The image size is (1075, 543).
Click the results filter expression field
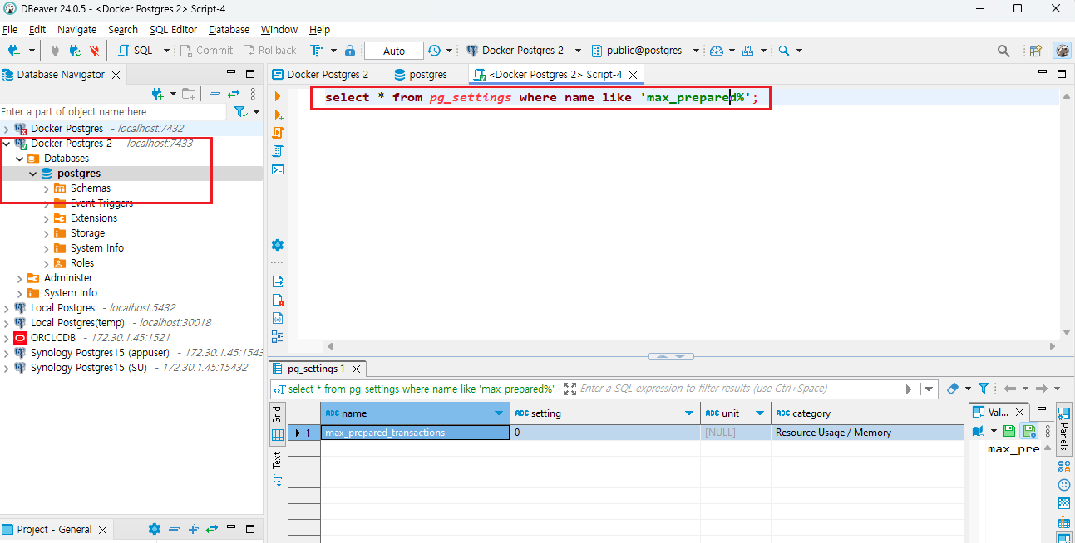click(744, 389)
